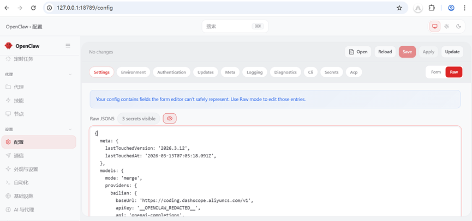
Task: Open the browser three-dot menu
Action: (464, 8)
